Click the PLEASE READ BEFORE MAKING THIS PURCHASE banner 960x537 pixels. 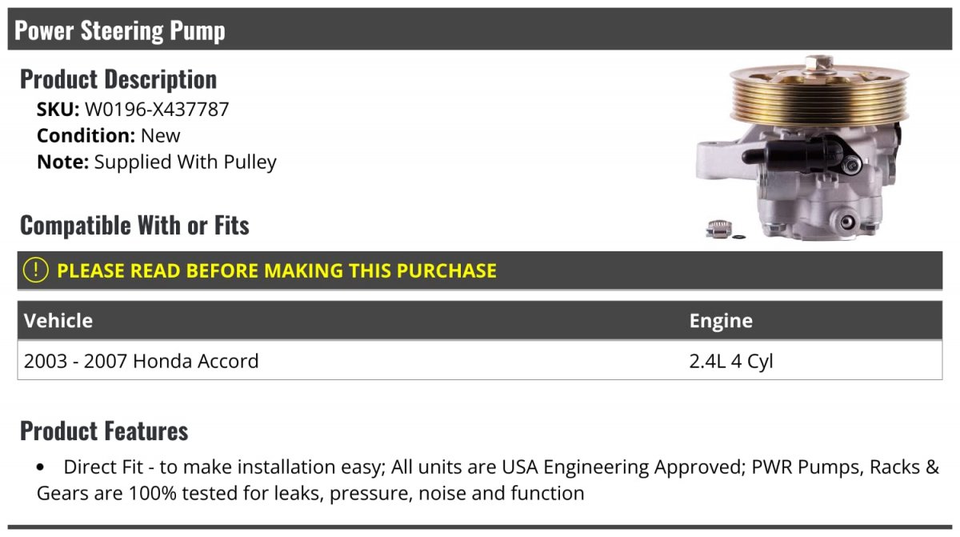[480, 271]
